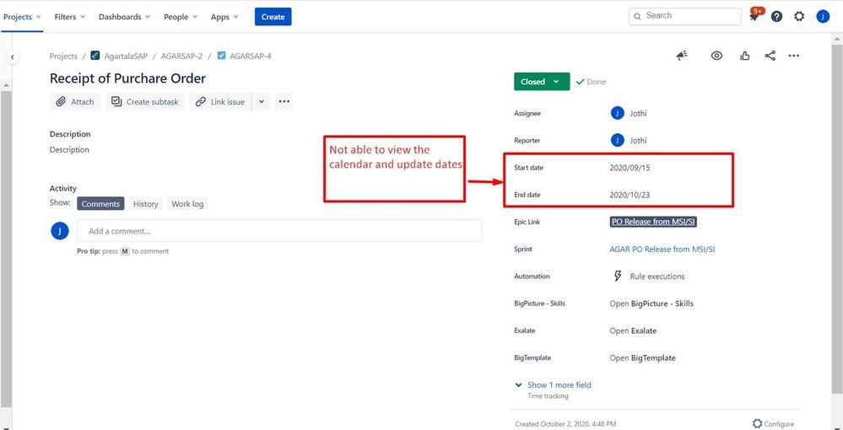Viewport: 843px width, 430px height.
Task: Open the issue actions ellipsis menu
Action: pyautogui.click(x=793, y=56)
